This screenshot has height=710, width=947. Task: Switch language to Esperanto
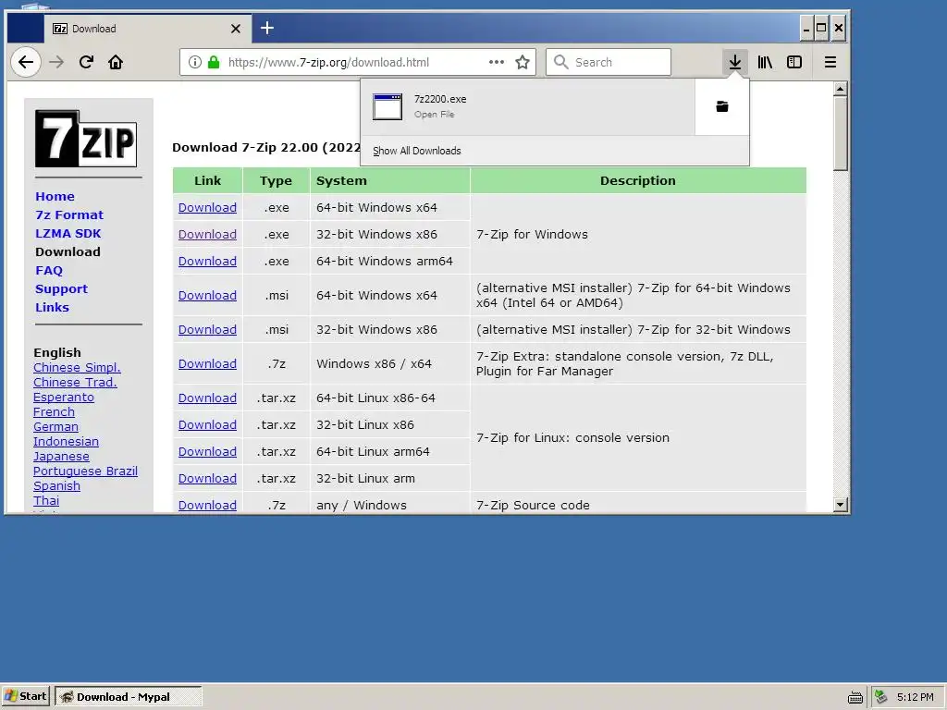click(64, 398)
